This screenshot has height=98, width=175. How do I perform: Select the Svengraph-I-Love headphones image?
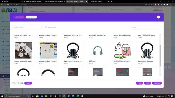tap(73, 50)
